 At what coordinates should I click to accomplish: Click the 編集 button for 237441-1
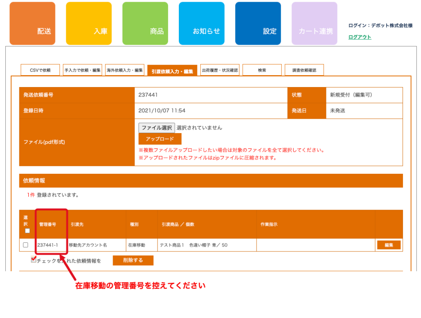pos(389,245)
